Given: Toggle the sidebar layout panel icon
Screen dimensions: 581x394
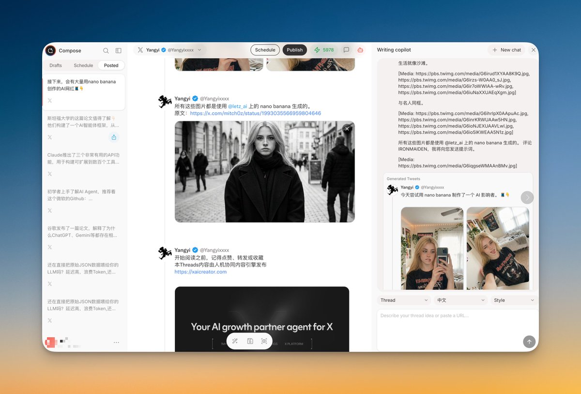Looking at the screenshot, I should point(119,50).
